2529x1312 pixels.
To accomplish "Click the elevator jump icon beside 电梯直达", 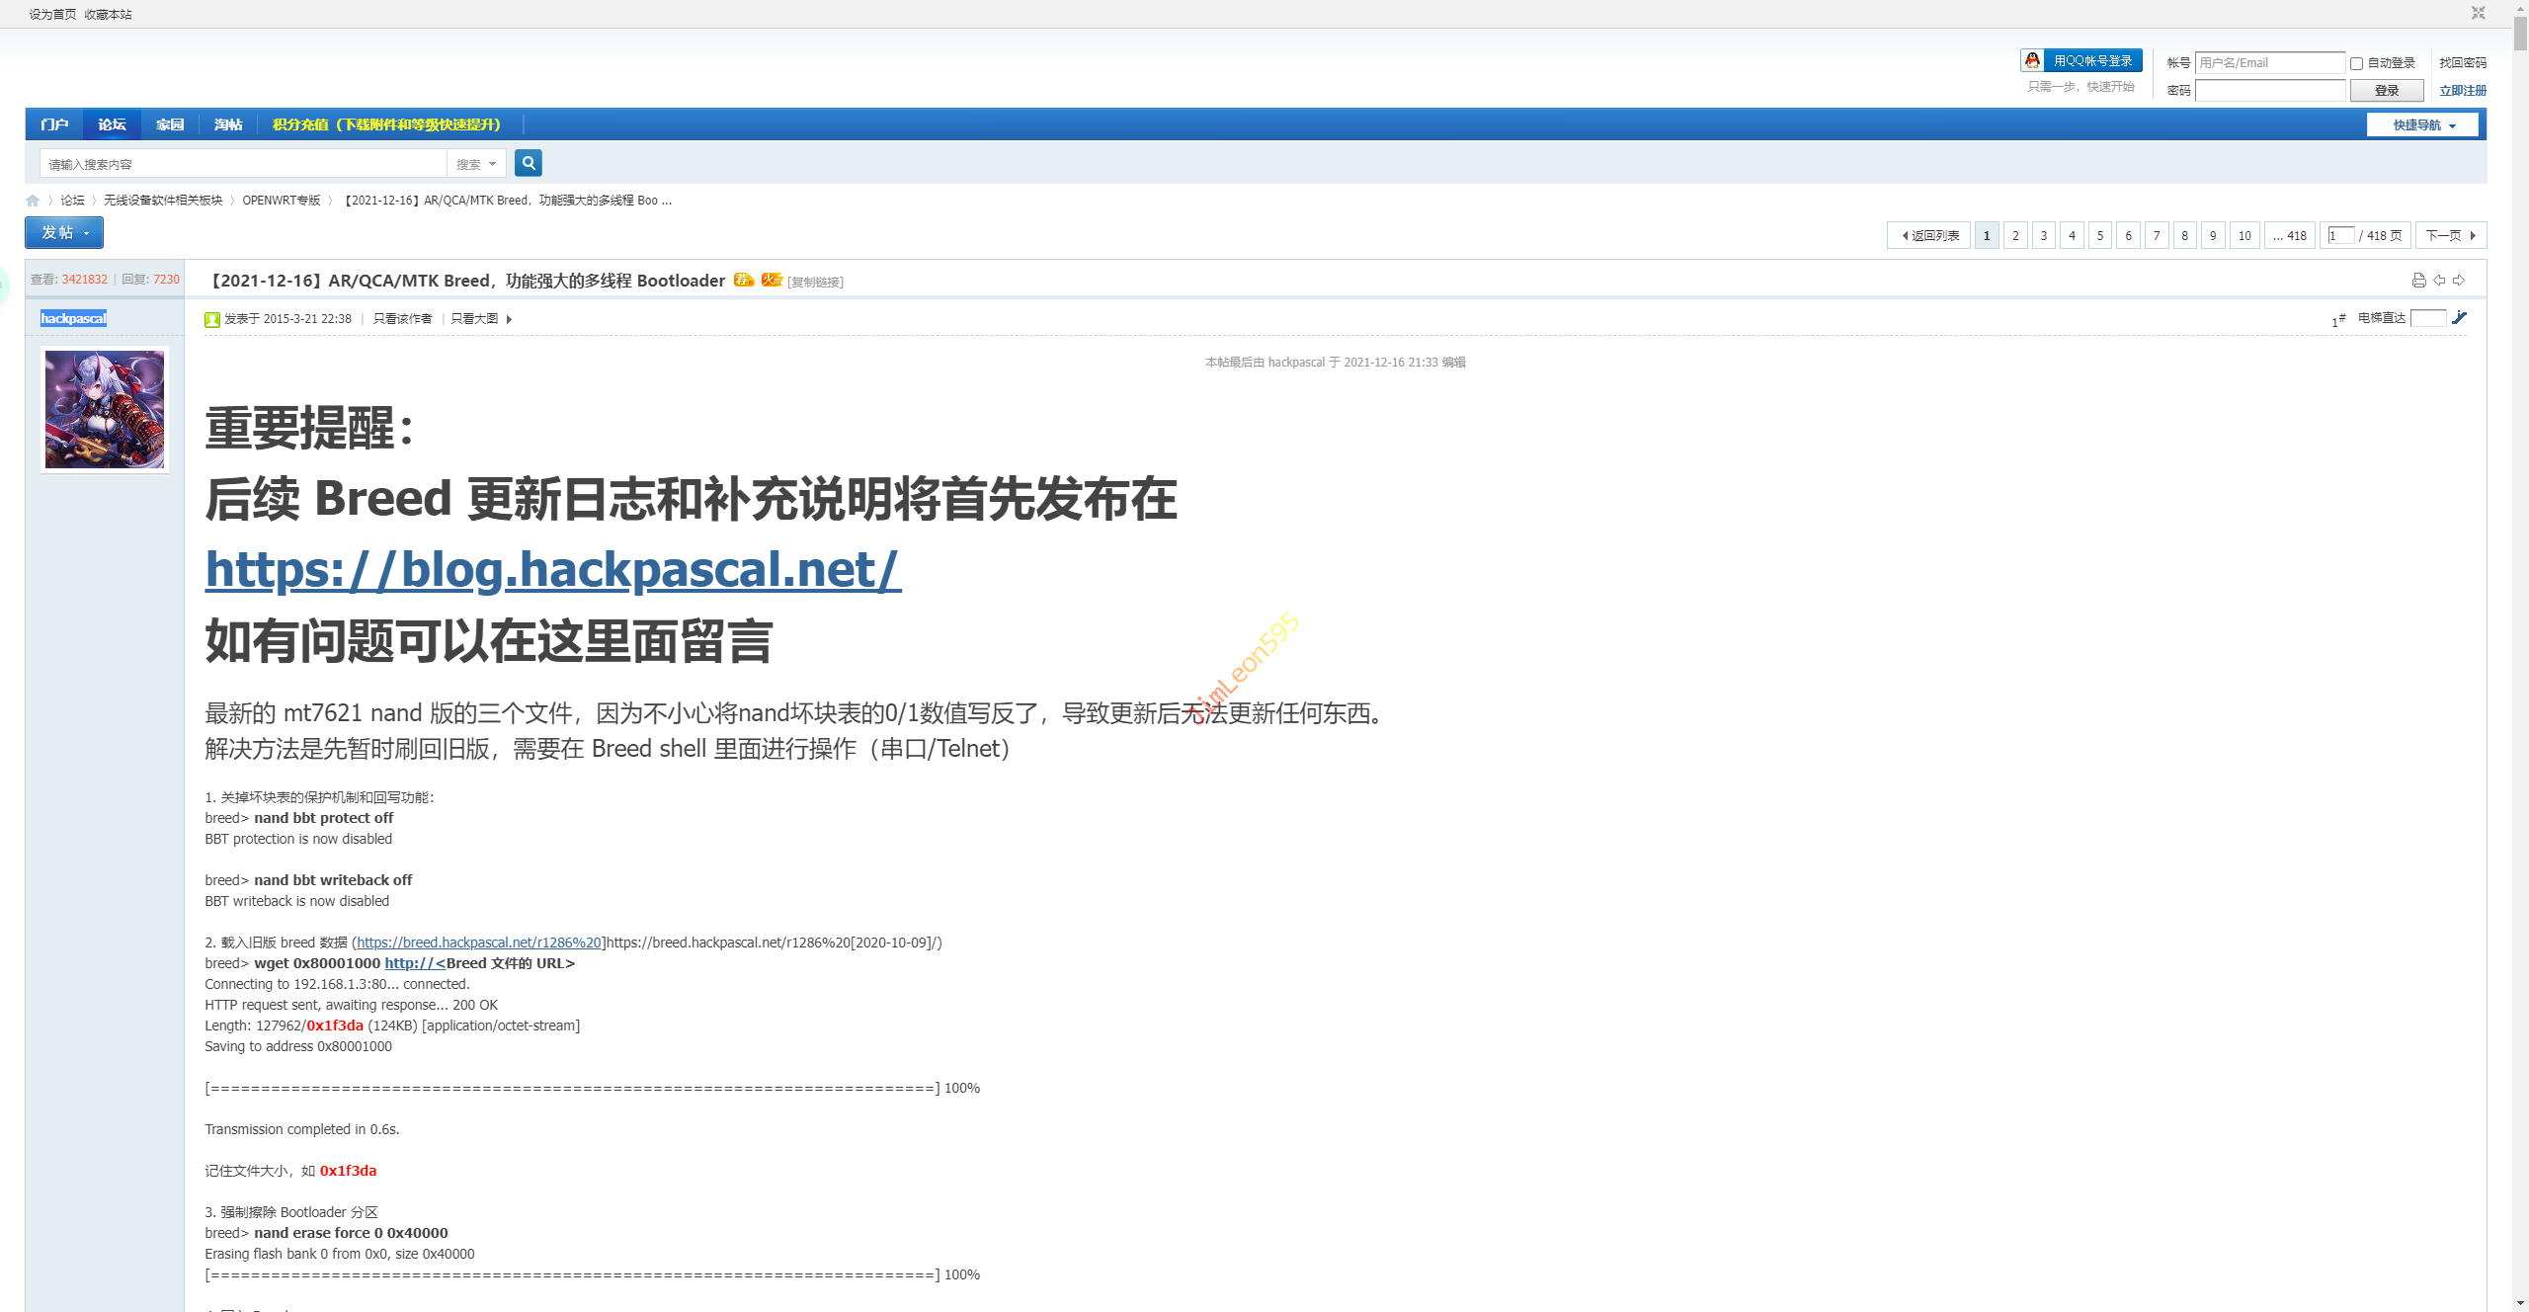I will (x=2460, y=318).
